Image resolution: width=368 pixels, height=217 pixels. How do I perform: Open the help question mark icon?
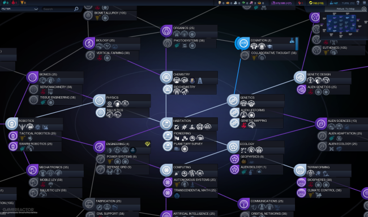358,3
